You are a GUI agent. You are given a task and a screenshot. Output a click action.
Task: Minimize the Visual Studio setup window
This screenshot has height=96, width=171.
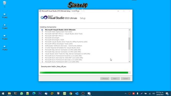(x=118, y=11)
